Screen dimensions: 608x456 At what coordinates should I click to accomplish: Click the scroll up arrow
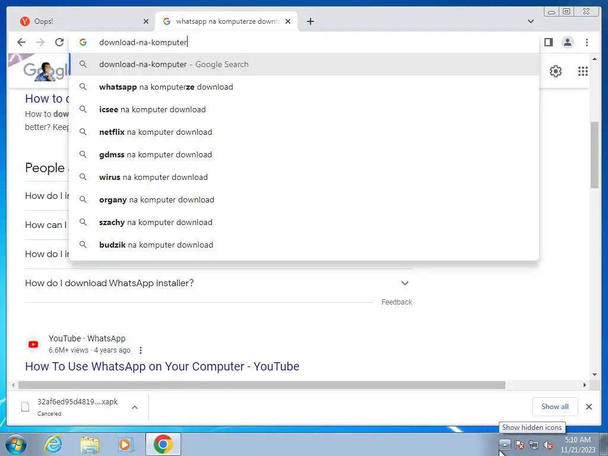(595, 59)
